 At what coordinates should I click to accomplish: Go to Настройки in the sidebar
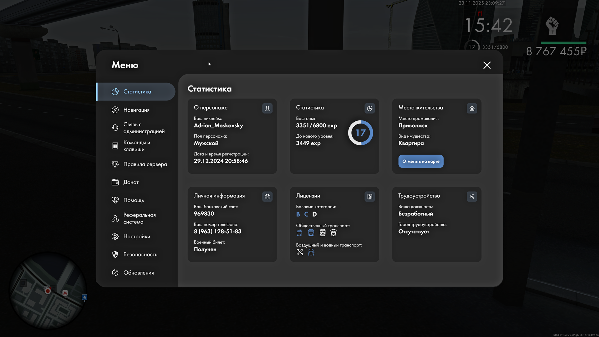point(137,237)
